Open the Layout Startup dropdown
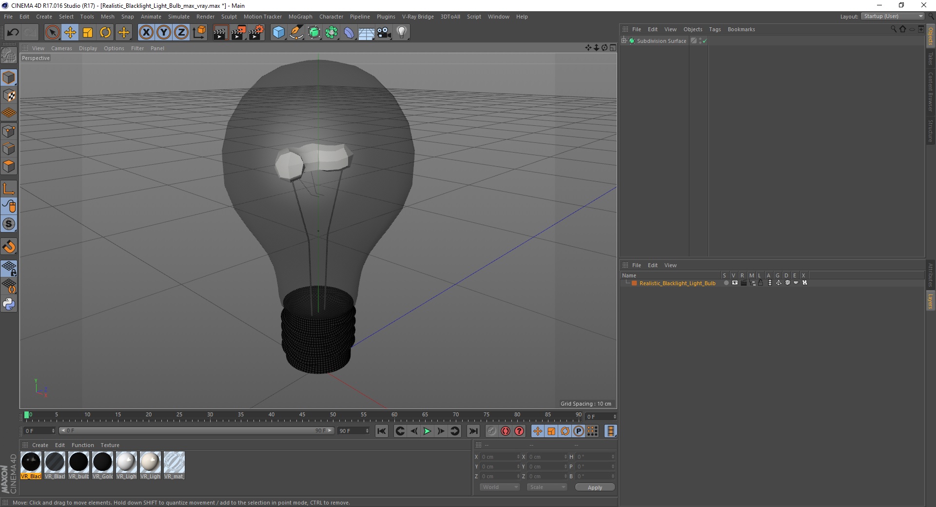Image resolution: width=936 pixels, height=507 pixels. [893, 16]
